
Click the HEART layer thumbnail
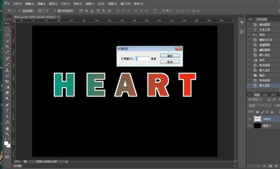click(x=257, y=119)
